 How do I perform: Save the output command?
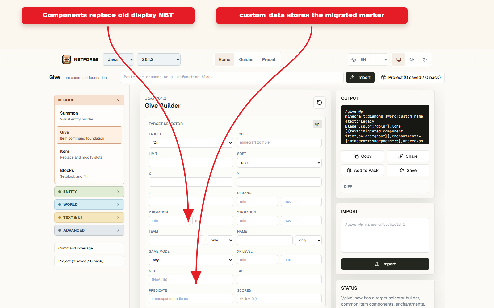pyautogui.click(x=408, y=170)
